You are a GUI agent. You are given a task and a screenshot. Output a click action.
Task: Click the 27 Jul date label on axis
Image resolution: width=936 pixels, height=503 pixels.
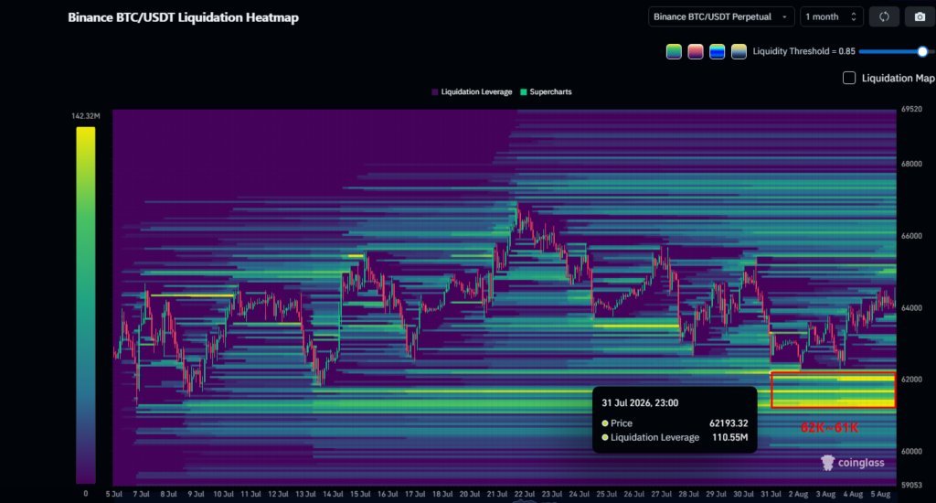(x=661, y=494)
